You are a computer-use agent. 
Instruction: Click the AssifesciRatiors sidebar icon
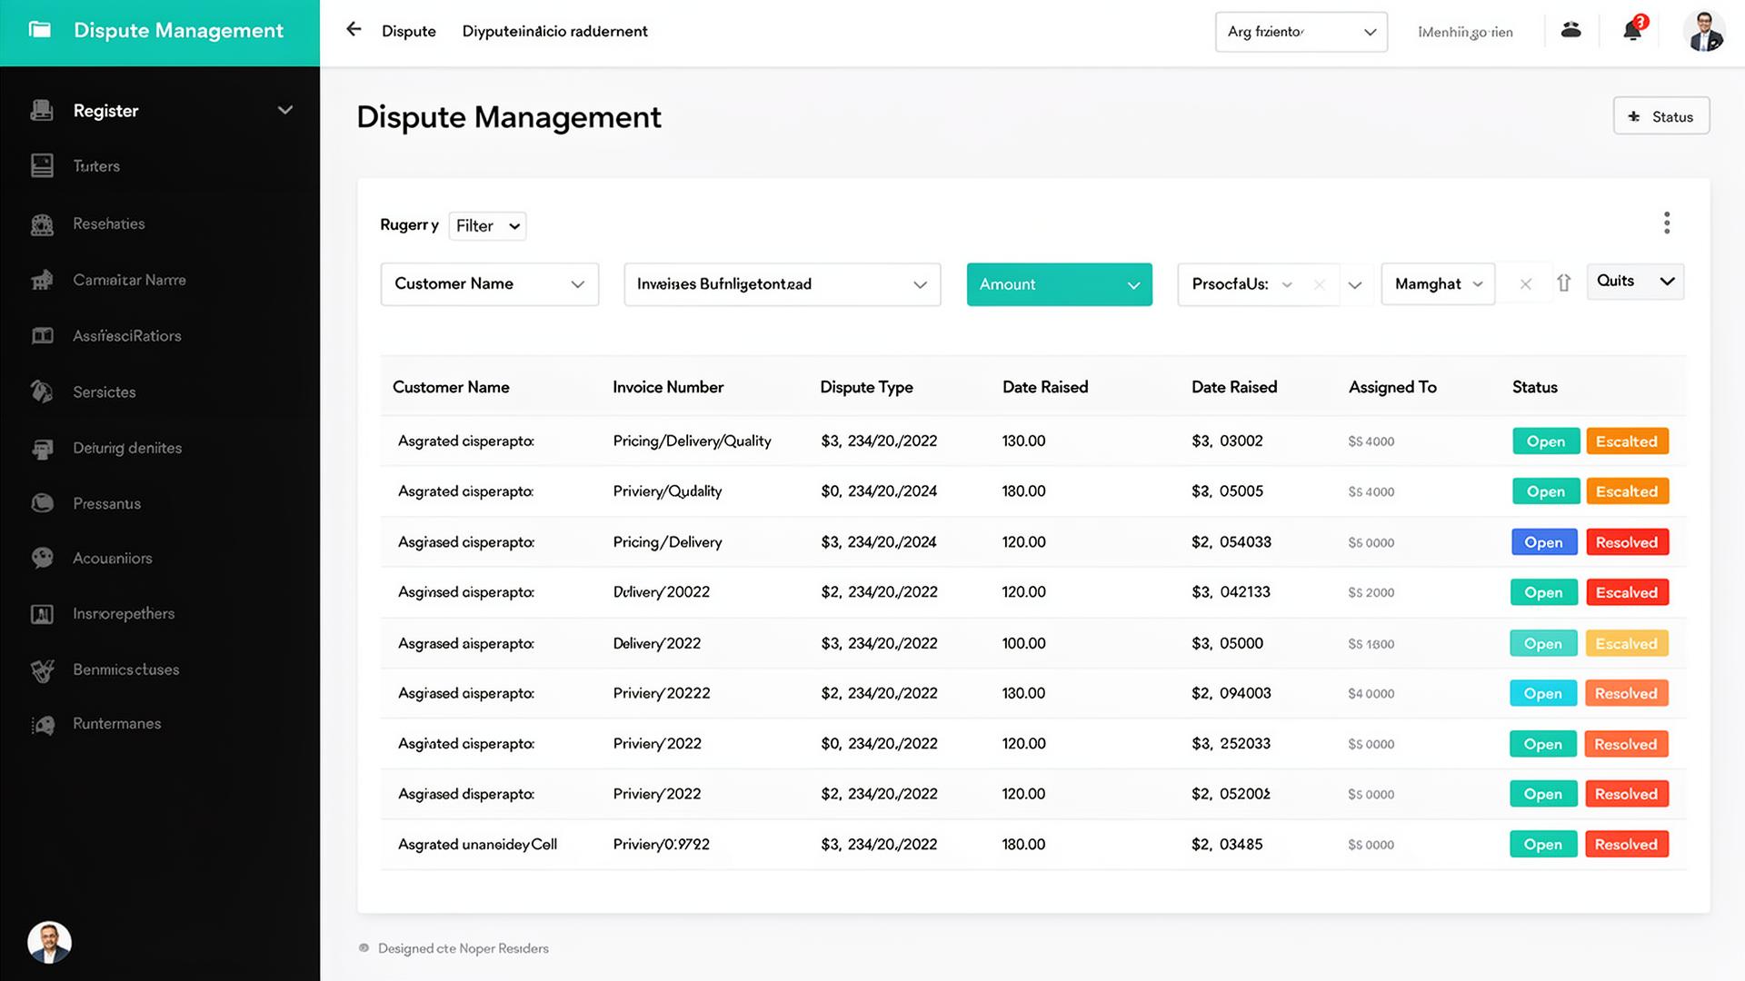click(x=42, y=336)
